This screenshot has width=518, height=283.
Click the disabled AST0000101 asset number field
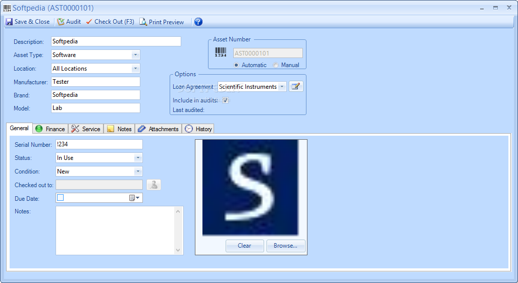pos(268,53)
